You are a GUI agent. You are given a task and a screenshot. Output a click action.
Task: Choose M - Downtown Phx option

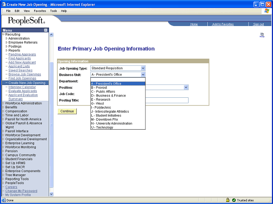118,119
